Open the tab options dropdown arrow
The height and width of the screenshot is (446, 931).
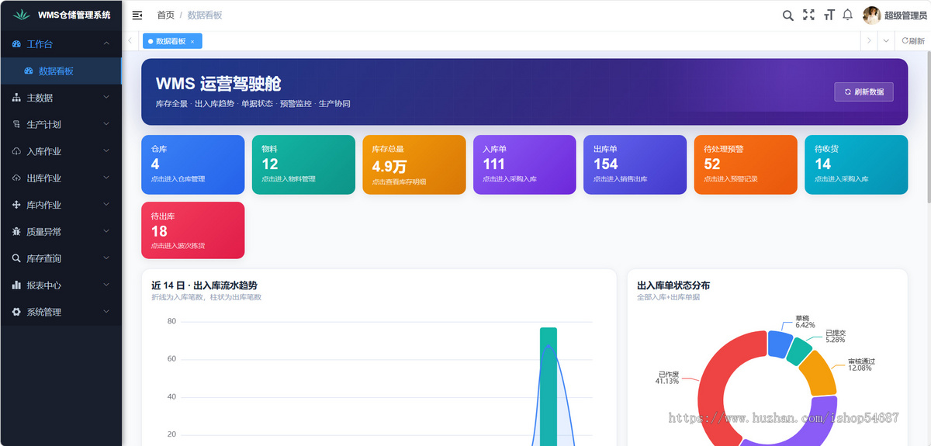pos(886,41)
